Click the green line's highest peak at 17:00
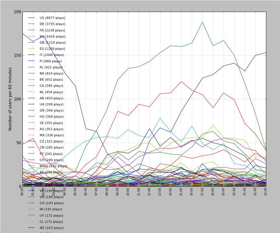 point(202,22)
